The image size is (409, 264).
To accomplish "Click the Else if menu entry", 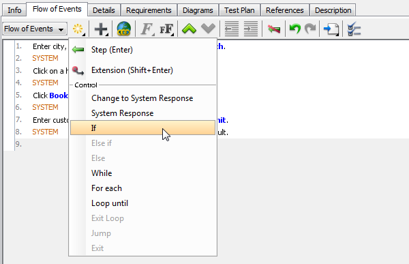I will (142, 143).
